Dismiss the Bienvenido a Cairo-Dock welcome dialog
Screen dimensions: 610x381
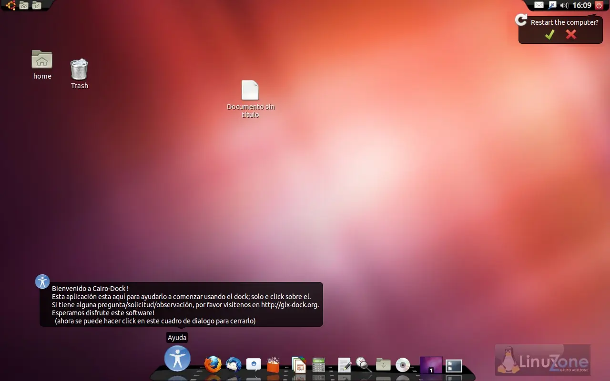tap(181, 304)
